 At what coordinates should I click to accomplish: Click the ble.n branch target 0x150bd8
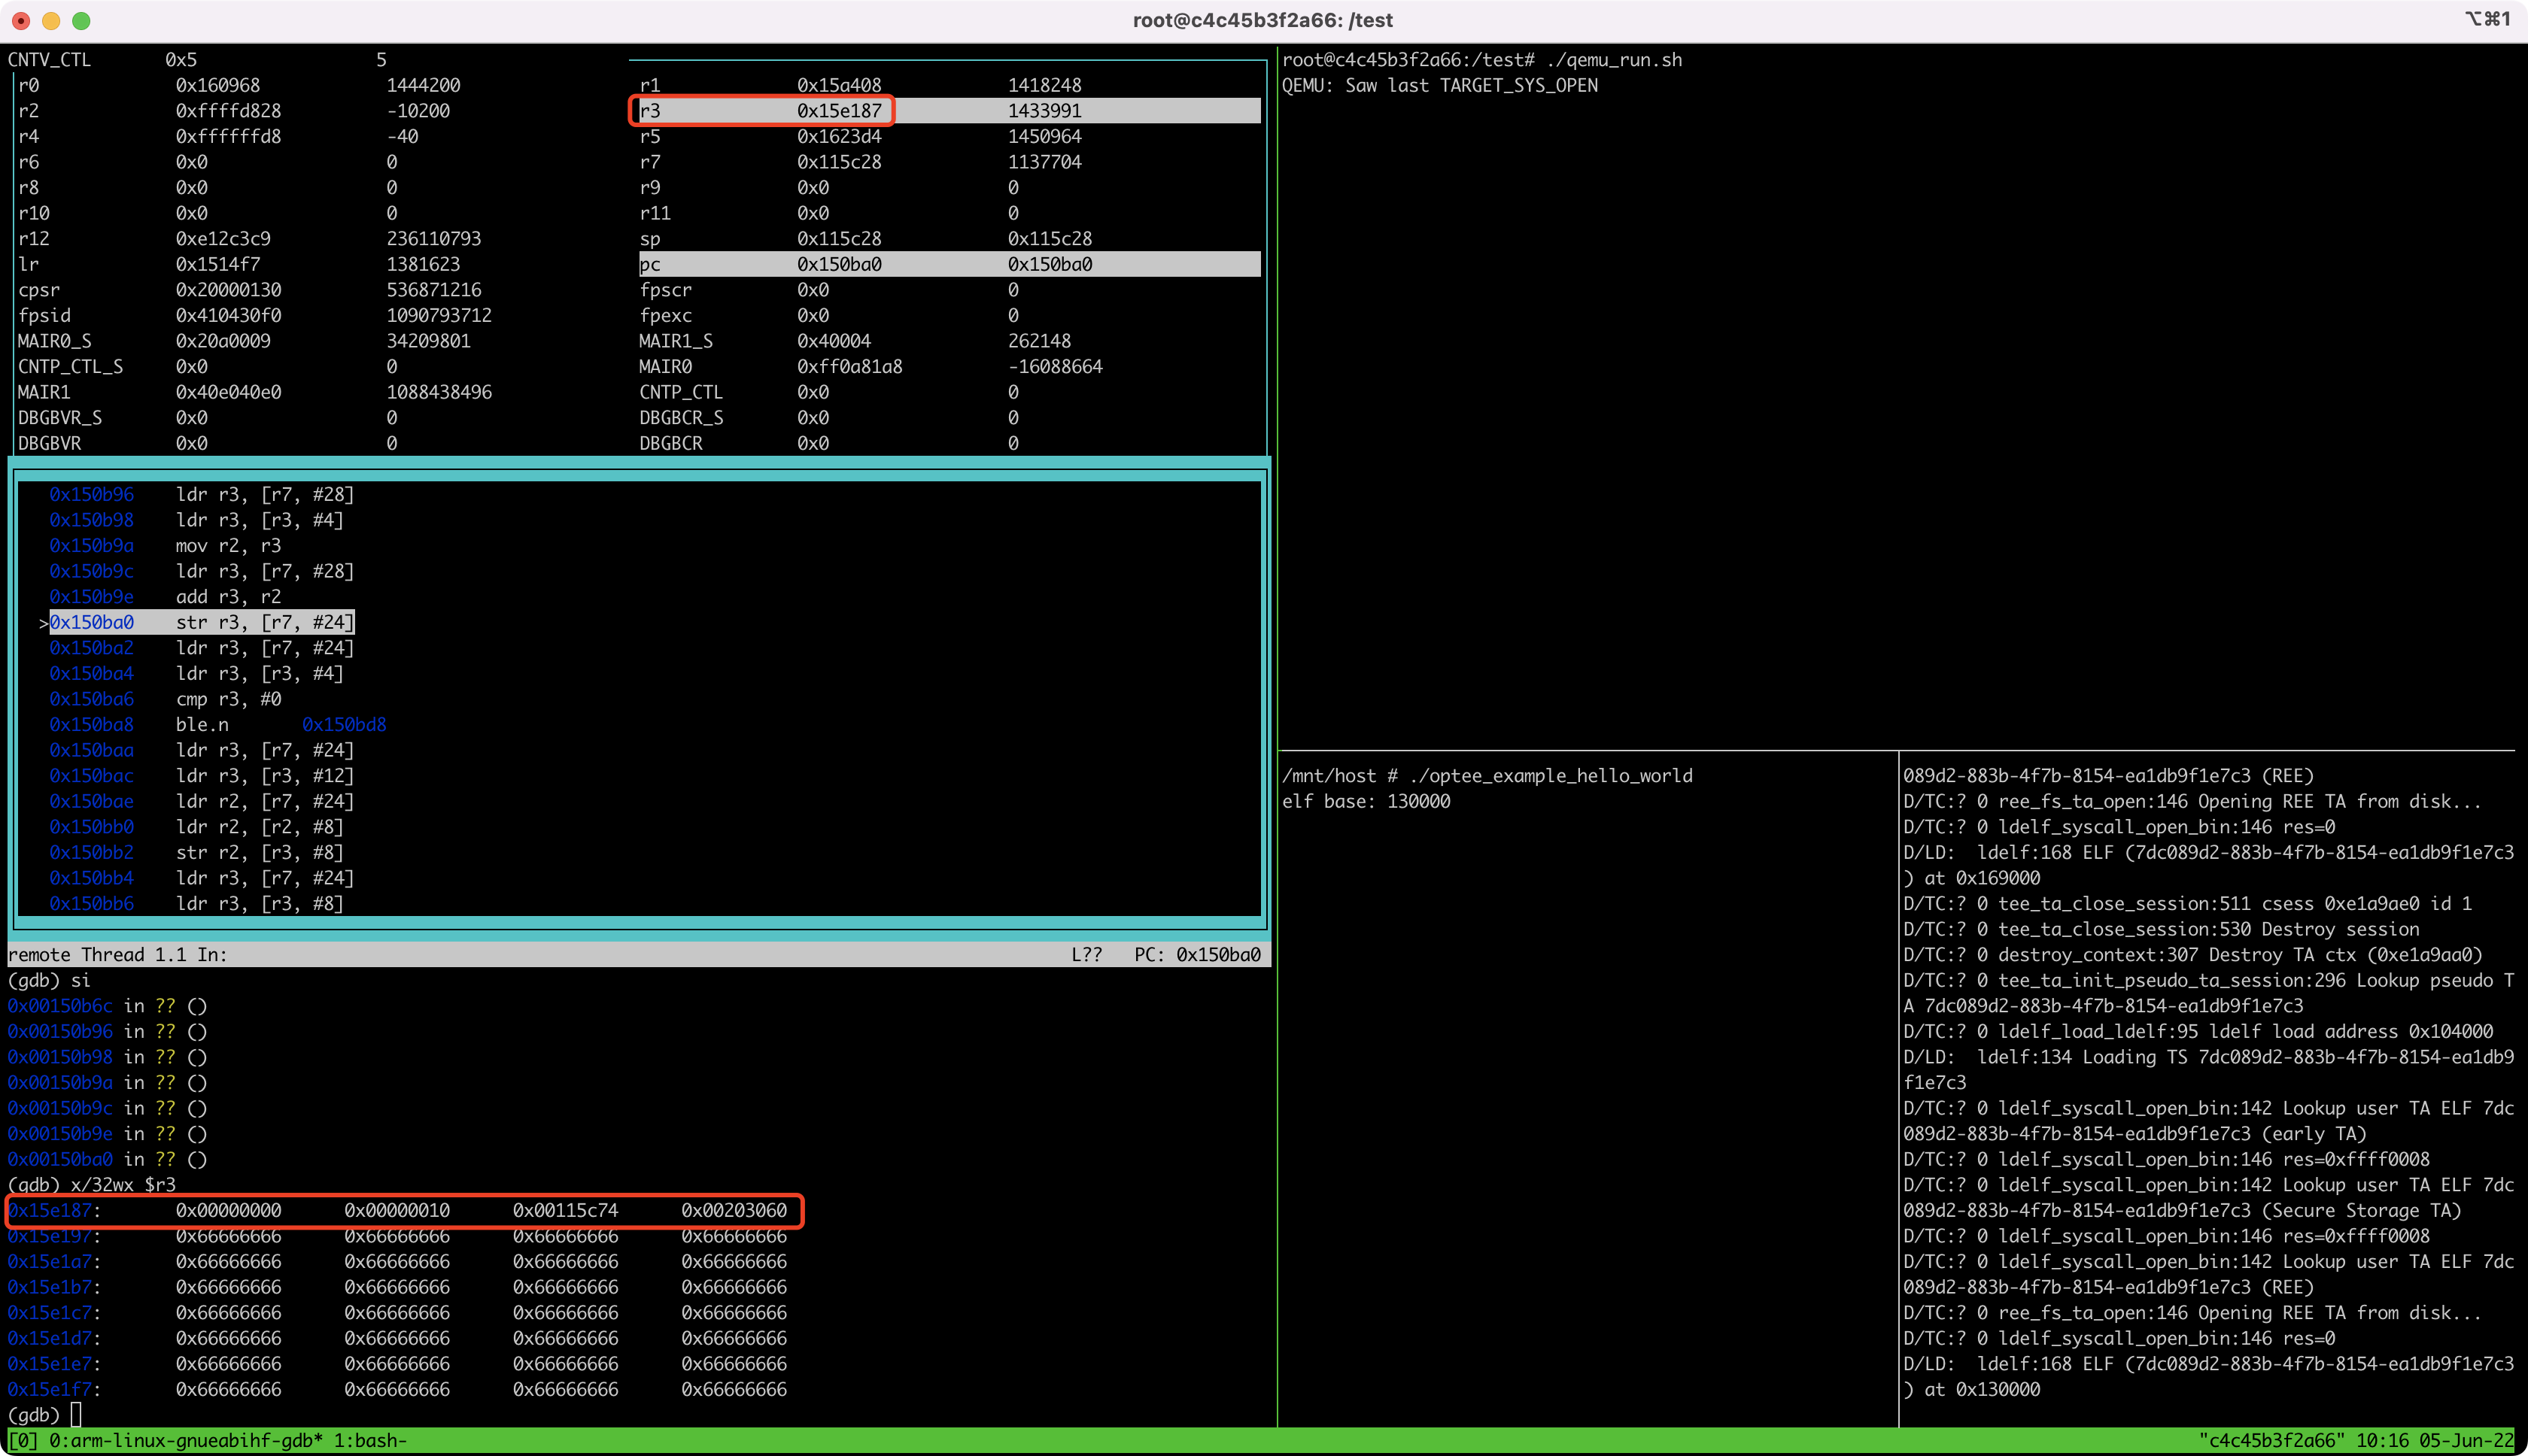pyautogui.click(x=344, y=724)
